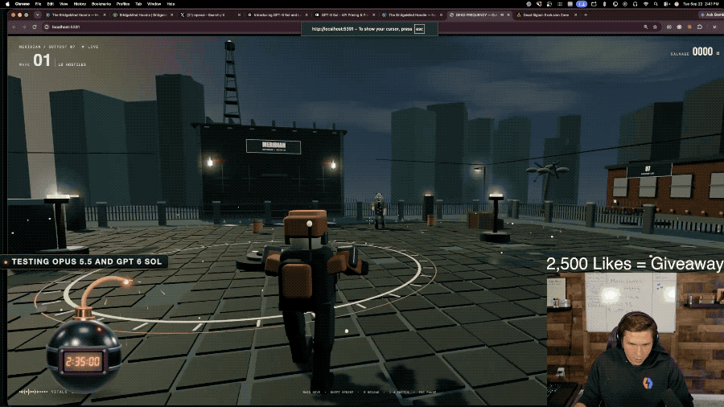Click the Bluetooth icon in menu bar
Viewport: 724px width, 407px height.
604,4
